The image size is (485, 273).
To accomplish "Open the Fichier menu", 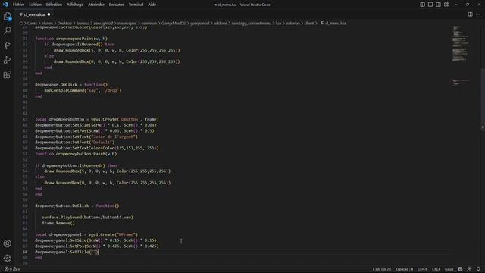I will click(x=18, y=5).
